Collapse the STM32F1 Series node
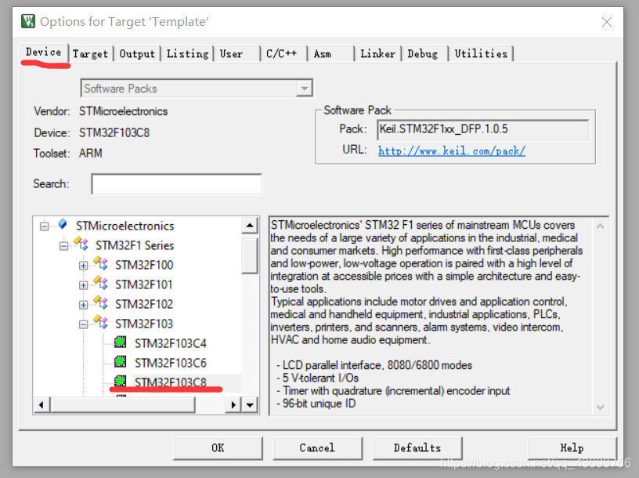The image size is (639, 478). tap(63, 246)
